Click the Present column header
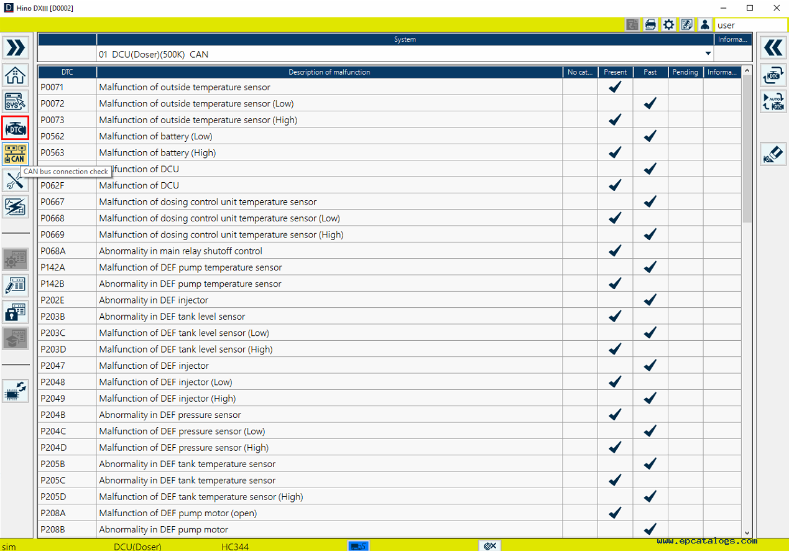Viewport: 789px width, 551px height. 615,72
